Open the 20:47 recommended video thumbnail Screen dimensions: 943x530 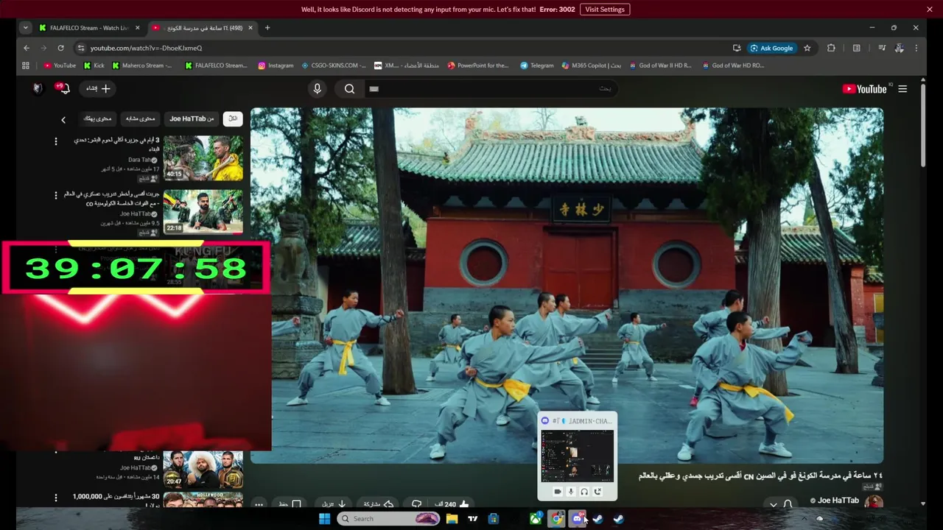pos(203,469)
